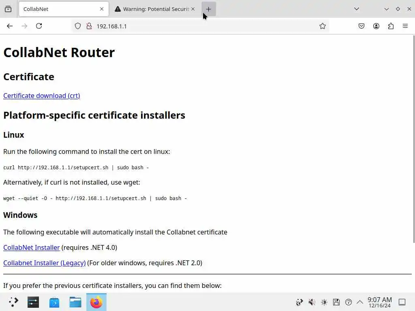Image resolution: width=415 pixels, height=311 pixels.
Task: Close the Warning: Potential Security tab
Action: (x=193, y=9)
